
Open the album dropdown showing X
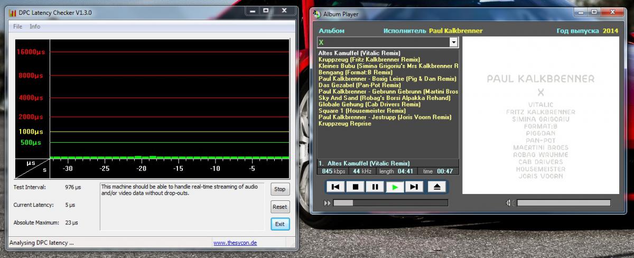453,42
